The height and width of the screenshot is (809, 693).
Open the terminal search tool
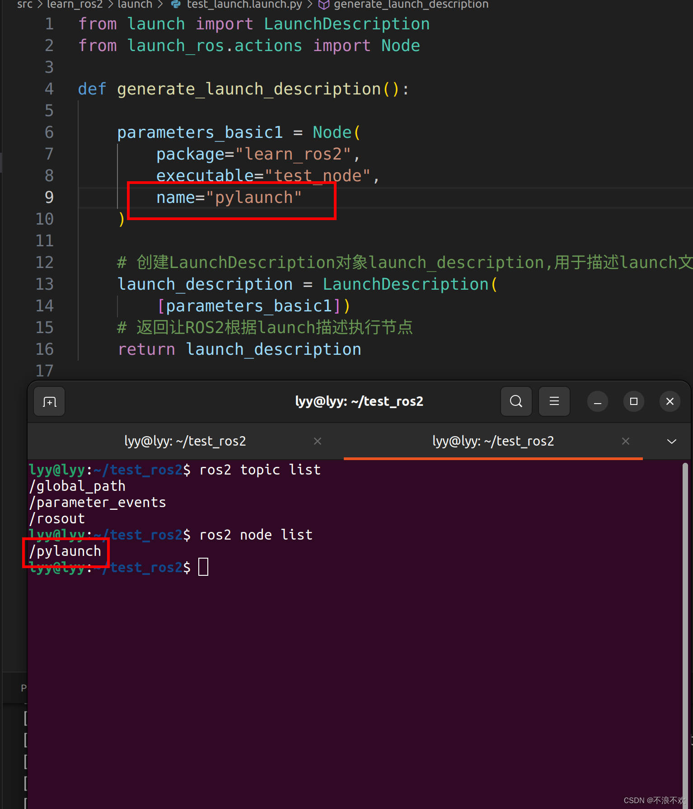pyautogui.click(x=516, y=401)
